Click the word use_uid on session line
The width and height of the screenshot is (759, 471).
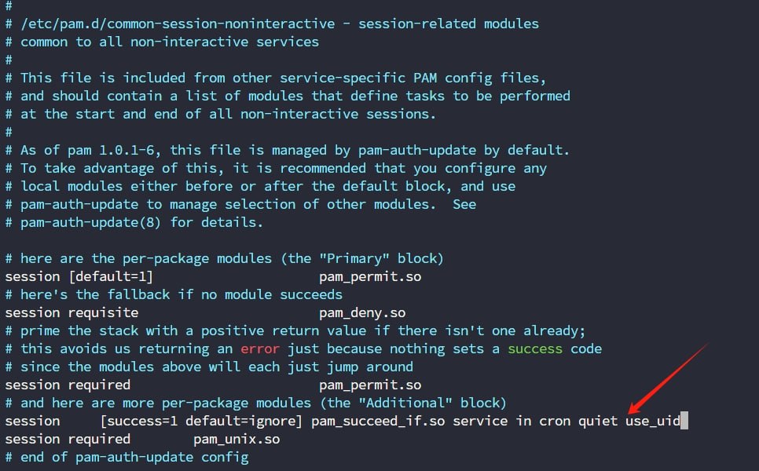[x=652, y=421]
